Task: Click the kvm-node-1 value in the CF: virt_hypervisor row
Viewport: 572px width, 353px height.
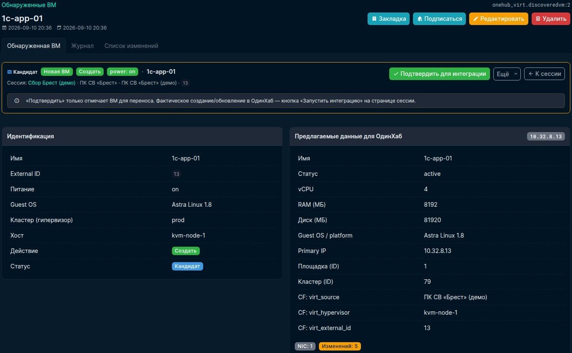Action: [440, 313]
